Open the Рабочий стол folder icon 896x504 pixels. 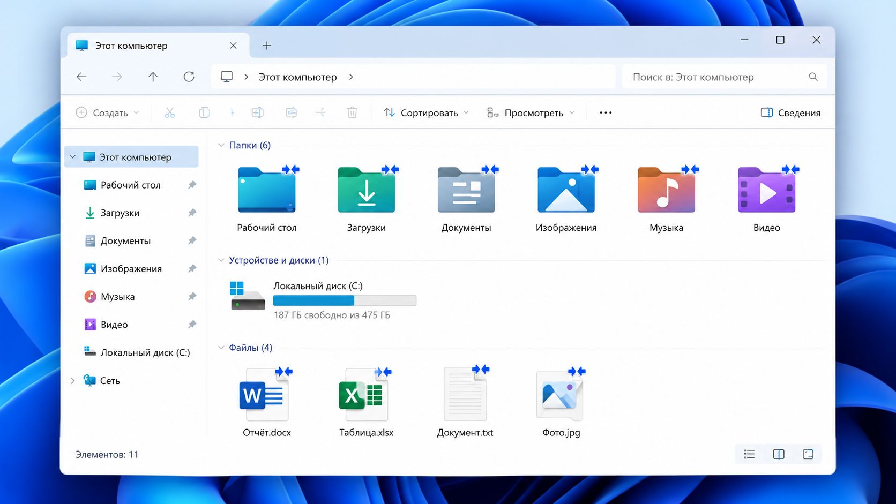(x=267, y=190)
